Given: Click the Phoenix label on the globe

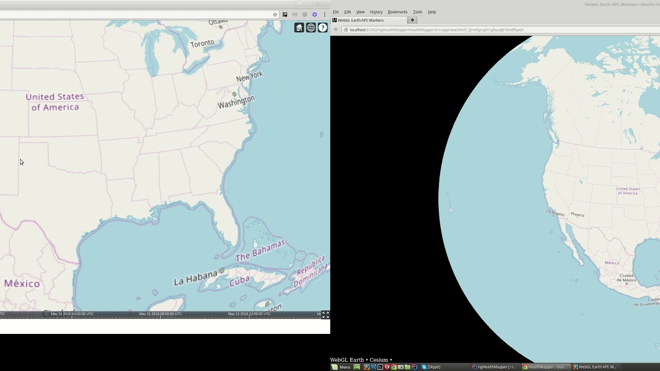Looking at the screenshot, I should point(577,214).
